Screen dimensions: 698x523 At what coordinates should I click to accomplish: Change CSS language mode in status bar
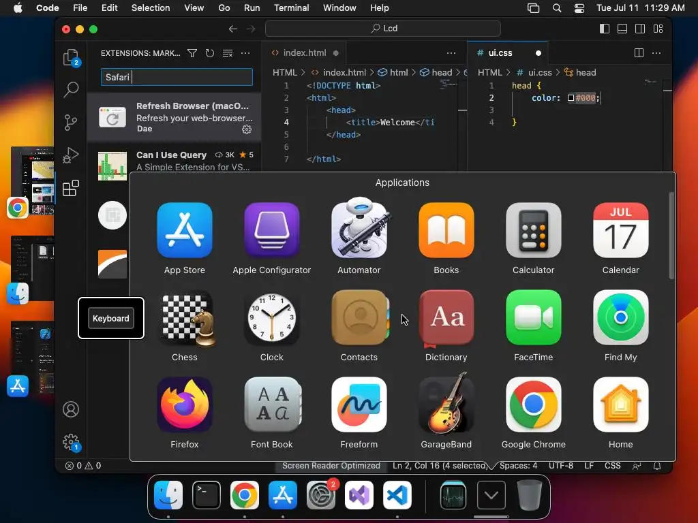(x=613, y=466)
